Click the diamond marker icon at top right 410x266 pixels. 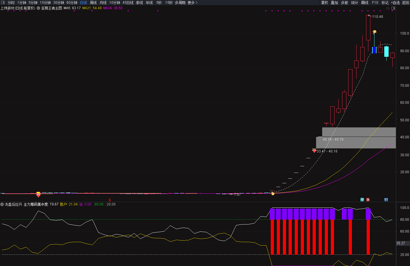tap(388, 8)
